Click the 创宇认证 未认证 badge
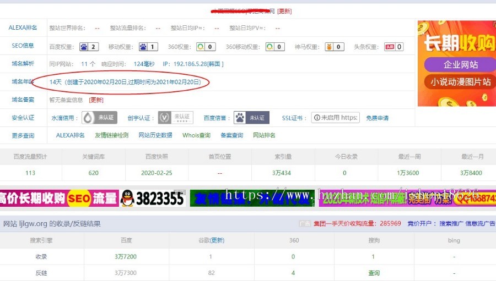The width and height of the screenshot is (496, 281). tap(176, 118)
